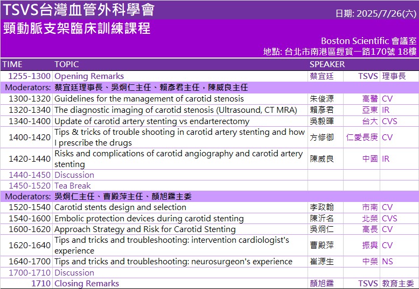This screenshot has height=289, width=419.
Task: Select speaker 陳威良 in the 1420 row
Action: 322,159
